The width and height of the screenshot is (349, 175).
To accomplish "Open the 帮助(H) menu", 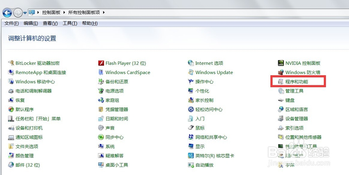I will (x=90, y=23).
